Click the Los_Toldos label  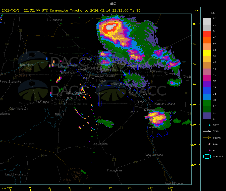pos(100,144)
